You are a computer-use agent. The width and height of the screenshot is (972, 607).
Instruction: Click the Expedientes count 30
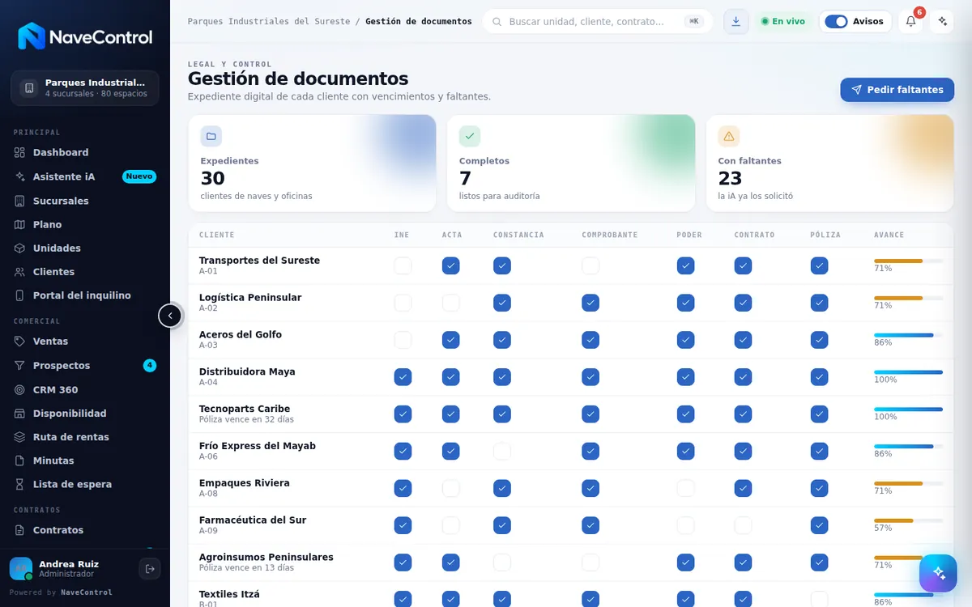point(213,178)
